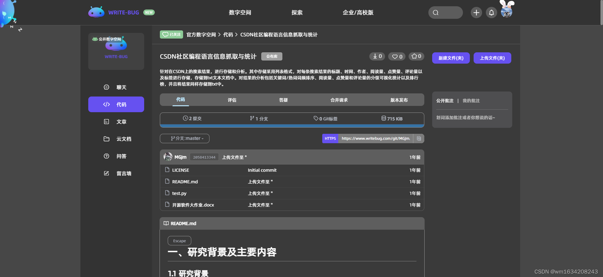Open the 探索 navigation item
This screenshot has height=277, width=603.
[x=297, y=13]
